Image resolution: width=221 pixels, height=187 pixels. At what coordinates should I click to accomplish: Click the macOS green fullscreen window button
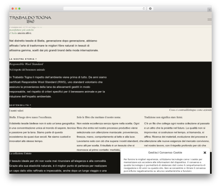19,8
